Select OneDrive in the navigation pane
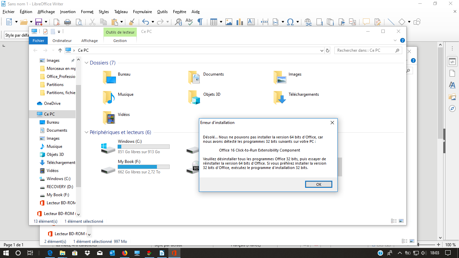 [x=52, y=103]
